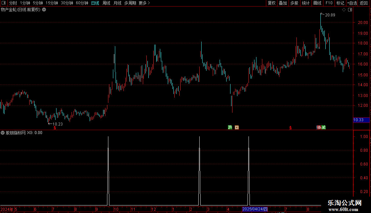Screen dimensions: 371x213
Task: Expand the 物产金轮 chart title dropdown
Action: point(44,10)
